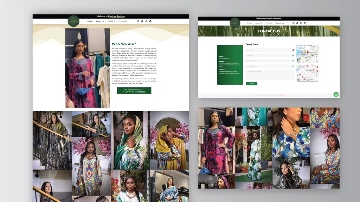The width and height of the screenshot is (360, 202).
Task: Open Instagram icon on the About Us page
Action: click(138, 21)
